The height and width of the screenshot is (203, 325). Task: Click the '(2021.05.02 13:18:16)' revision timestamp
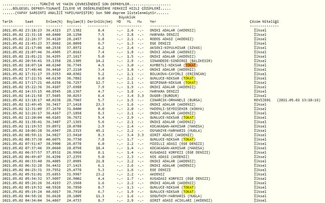[299, 100]
